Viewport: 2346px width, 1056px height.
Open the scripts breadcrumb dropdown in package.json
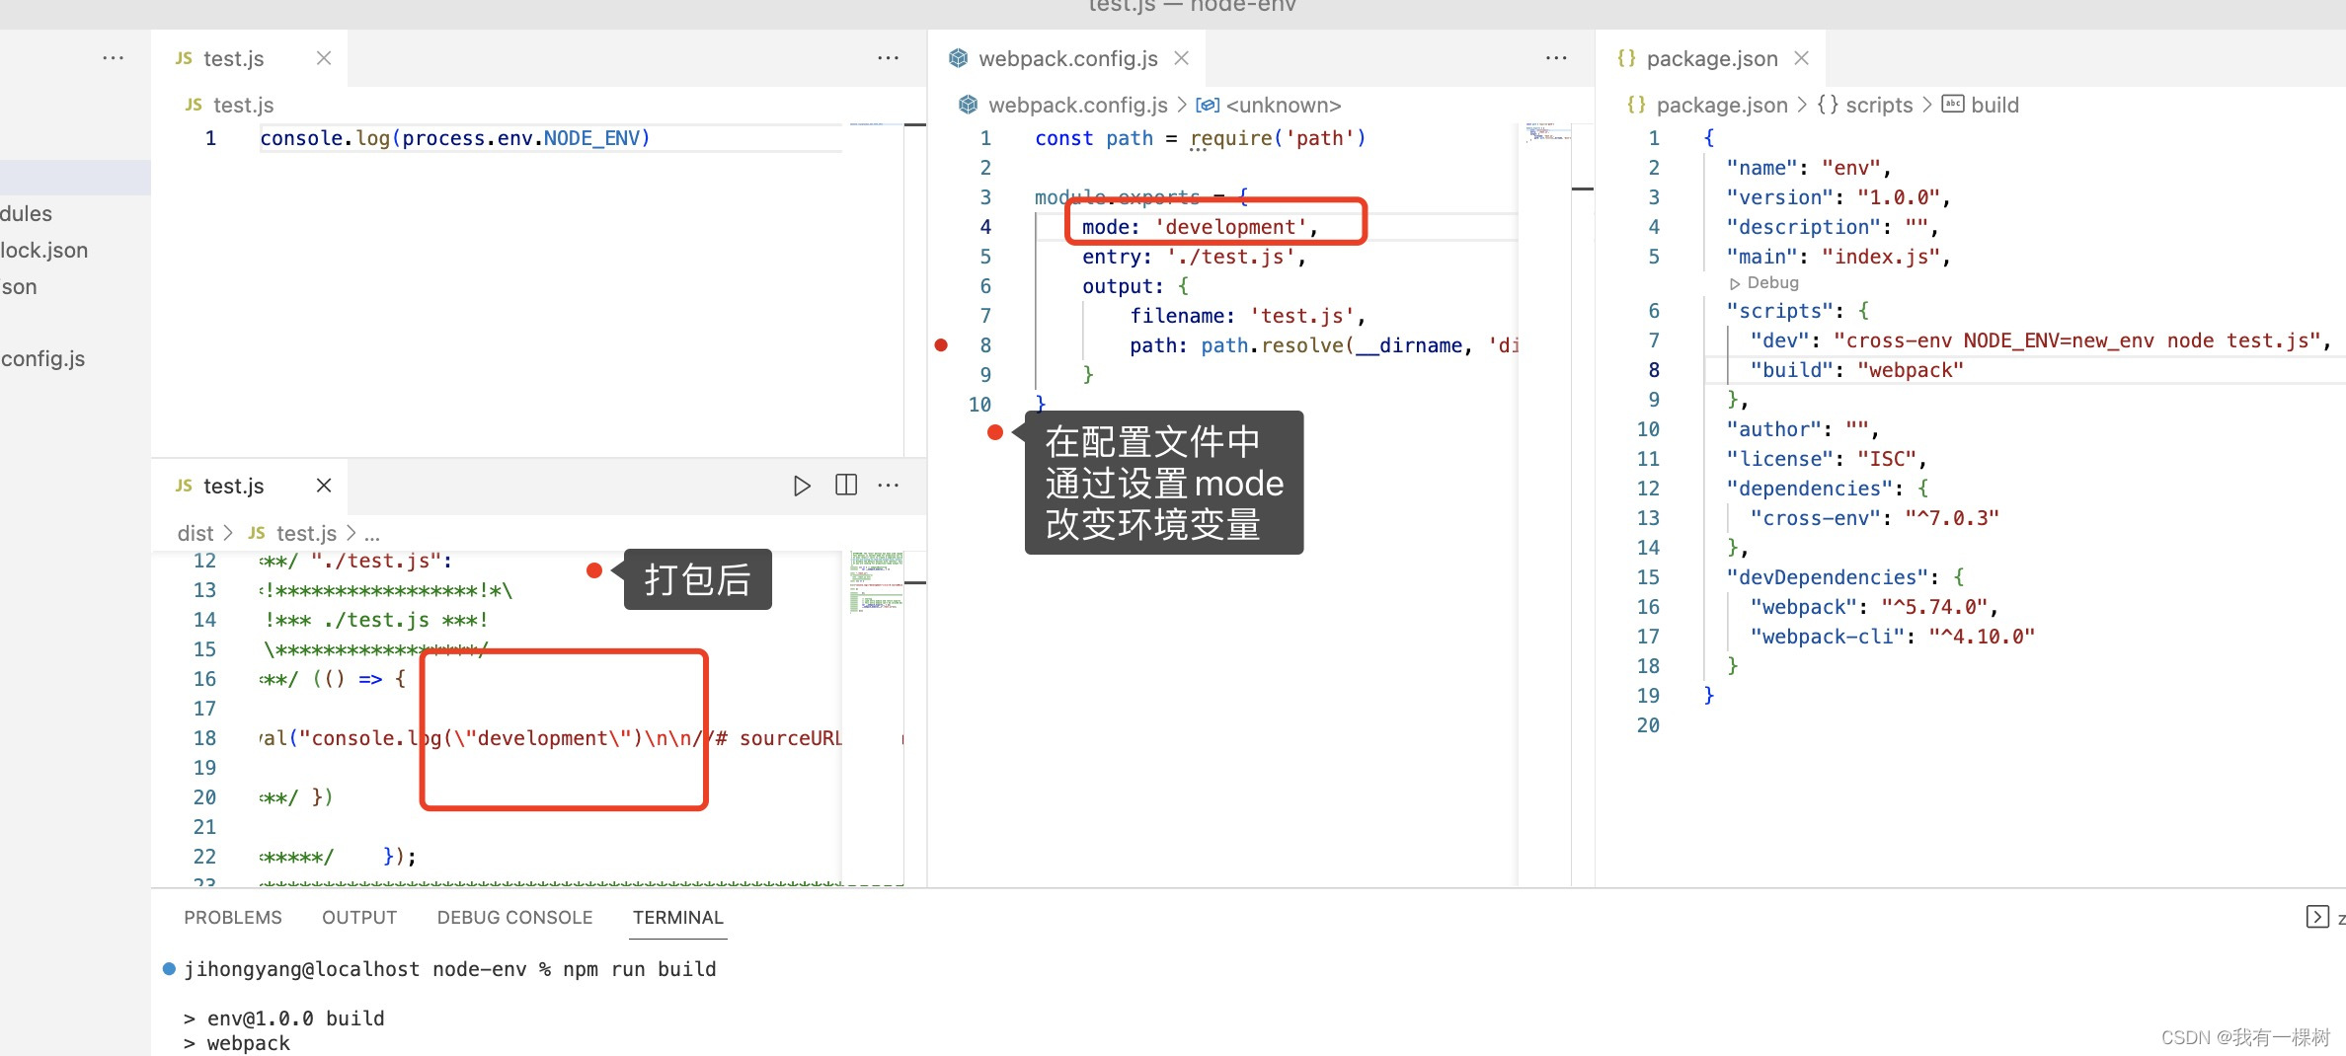coord(1875,105)
